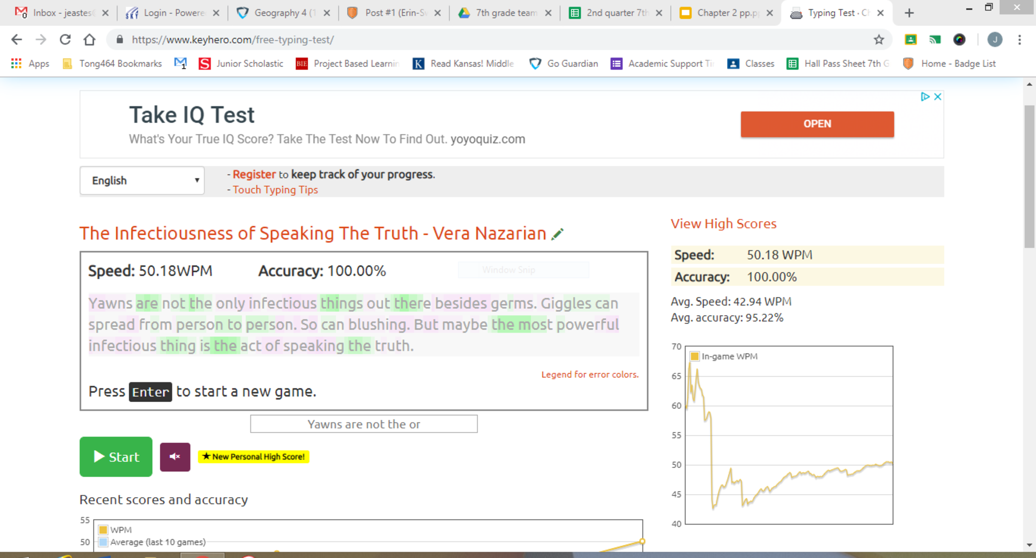Click the user profile avatar icon
Viewport: 1036px width, 558px height.
click(995, 39)
